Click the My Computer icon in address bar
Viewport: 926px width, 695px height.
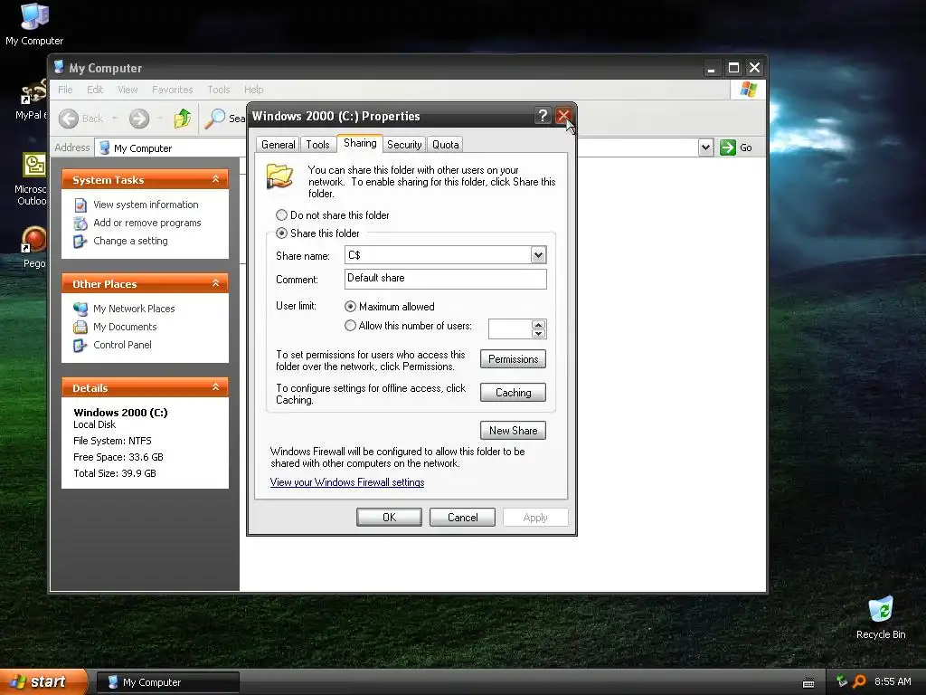(105, 148)
